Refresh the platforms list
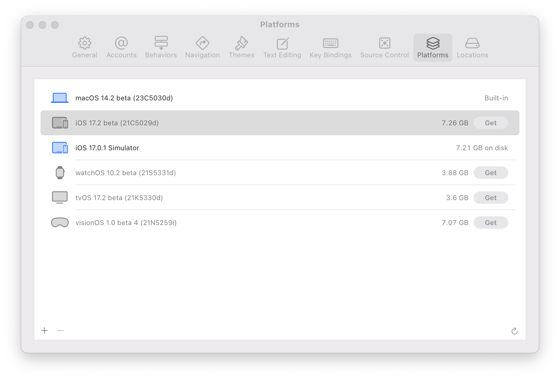The image size is (560, 379). click(514, 331)
